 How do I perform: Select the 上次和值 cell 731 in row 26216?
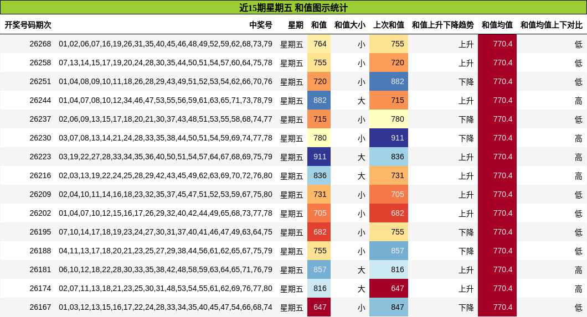(389, 175)
